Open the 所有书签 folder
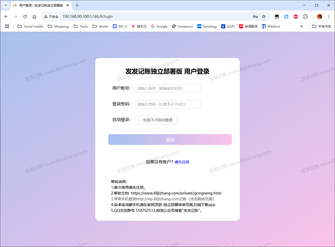Viewport: 335px width, 247px height. (x=321, y=26)
